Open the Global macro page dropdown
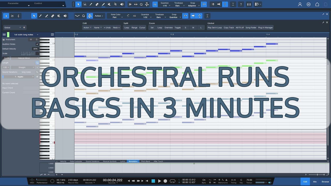 coord(13,27)
